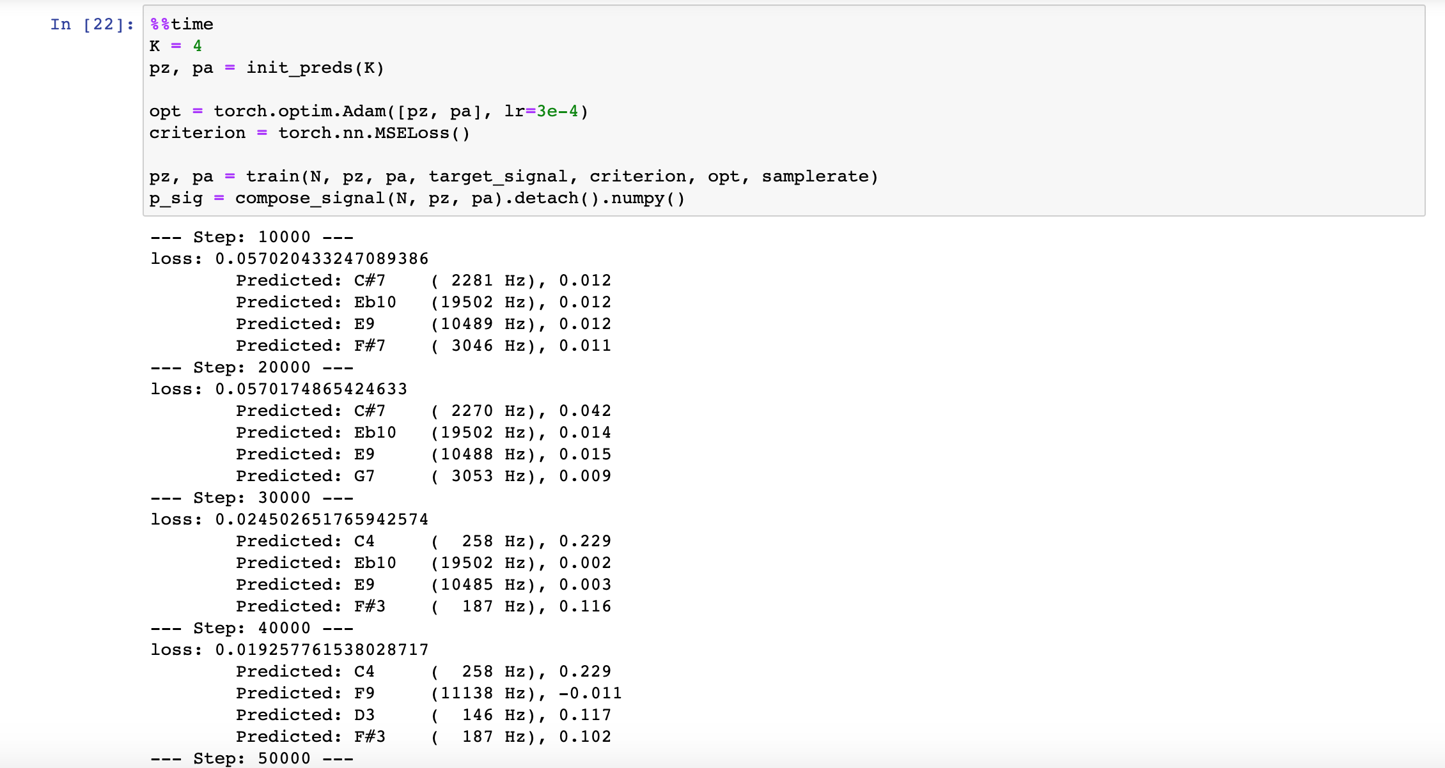Click the Predicted: C#7 2281 Hz line

(x=423, y=280)
